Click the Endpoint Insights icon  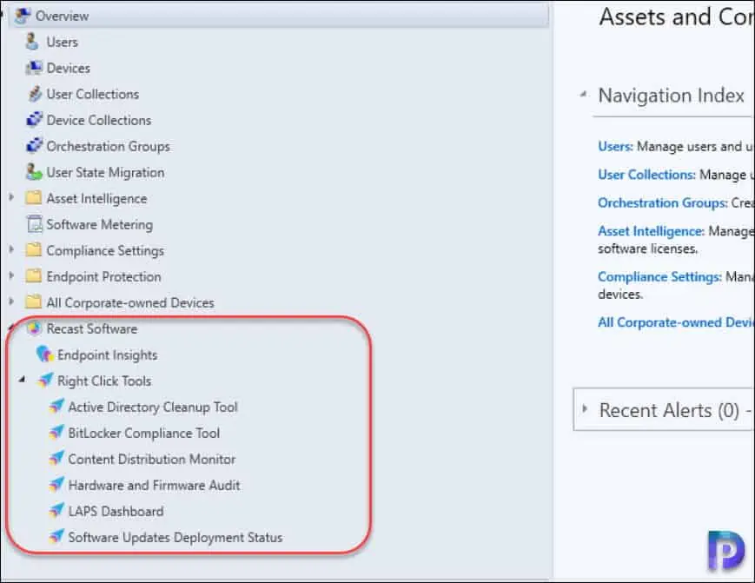pos(45,354)
